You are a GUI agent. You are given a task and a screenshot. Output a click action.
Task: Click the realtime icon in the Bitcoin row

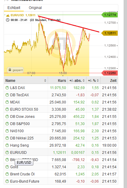click(7, 160)
